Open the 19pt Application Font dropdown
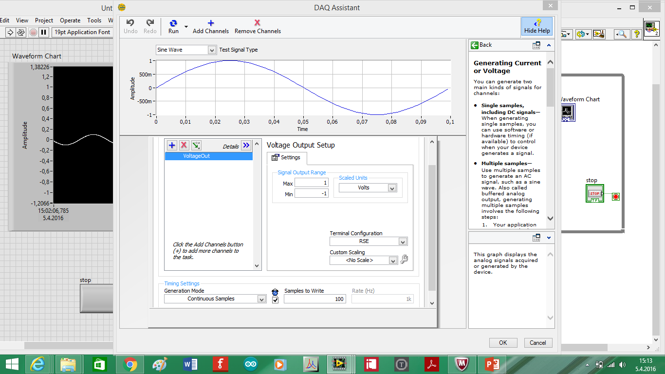Screen dimensions: 665x374 pos(82,32)
